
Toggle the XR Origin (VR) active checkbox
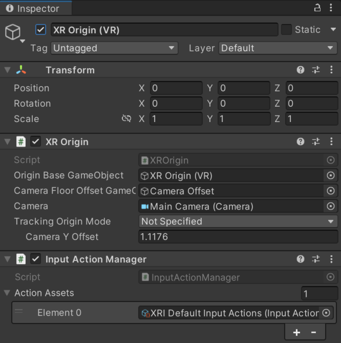click(40, 30)
